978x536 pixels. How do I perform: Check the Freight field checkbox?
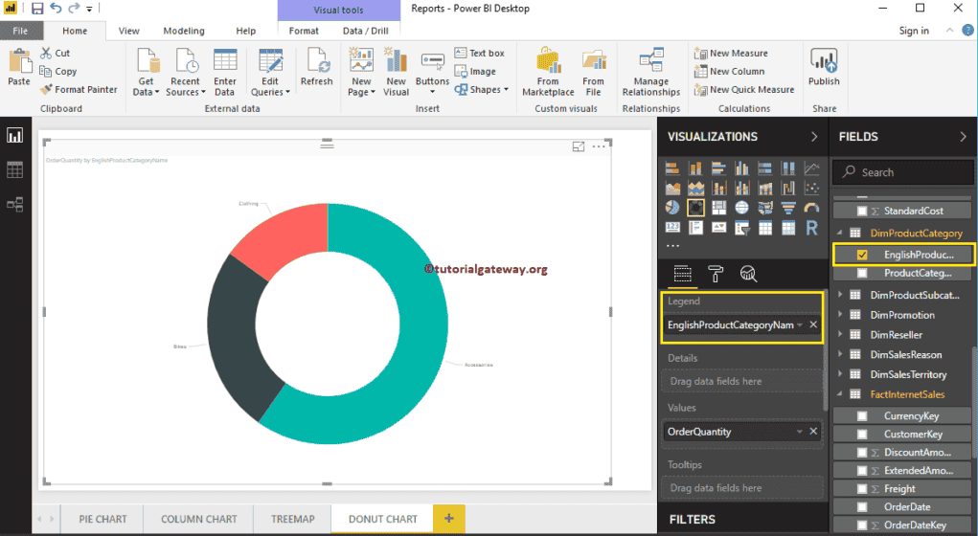[x=862, y=489]
